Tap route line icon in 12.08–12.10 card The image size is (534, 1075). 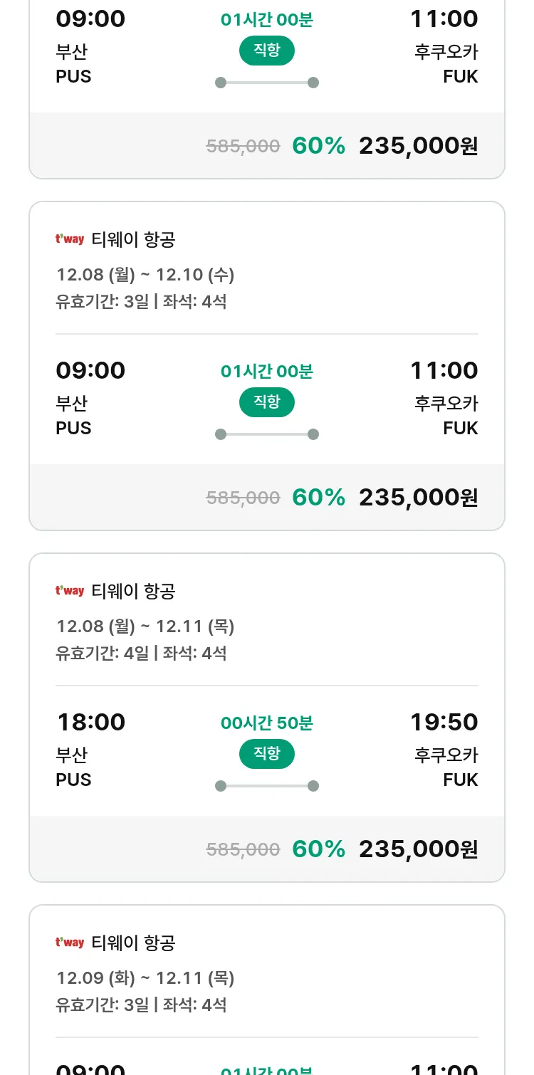tap(267, 434)
